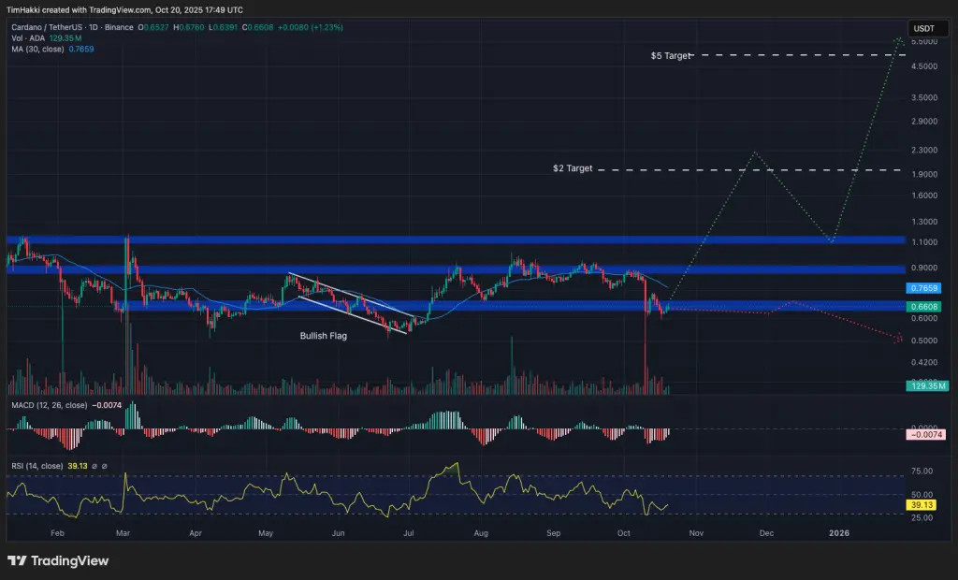This screenshot has height=580, width=958.
Task: Click the green 0.6608 current price tag
Action: click(923, 307)
